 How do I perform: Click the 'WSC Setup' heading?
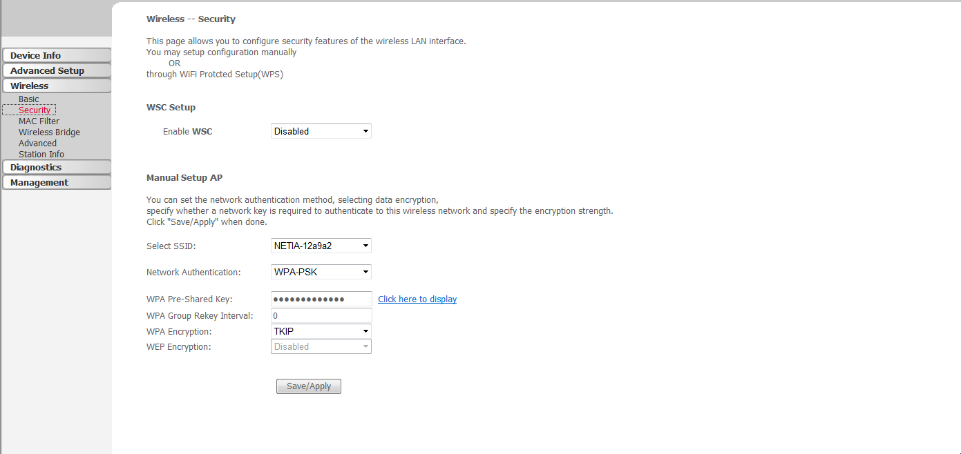pyautogui.click(x=171, y=108)
